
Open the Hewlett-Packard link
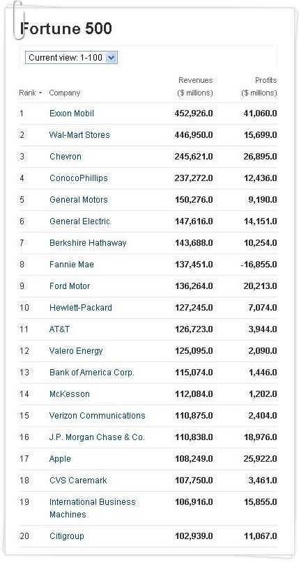81,308
